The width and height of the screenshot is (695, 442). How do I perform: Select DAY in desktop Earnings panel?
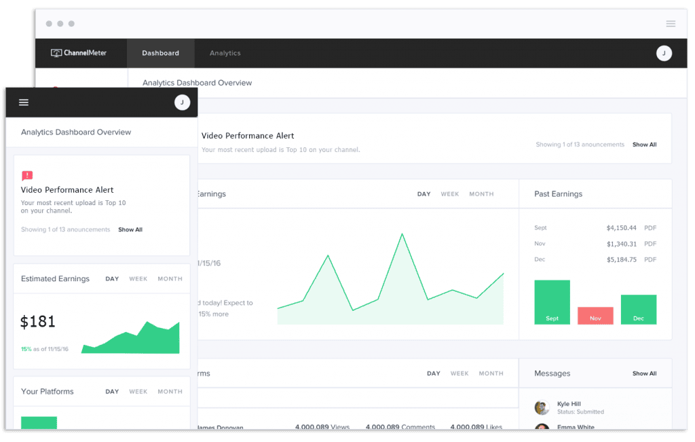click(424, 194)
